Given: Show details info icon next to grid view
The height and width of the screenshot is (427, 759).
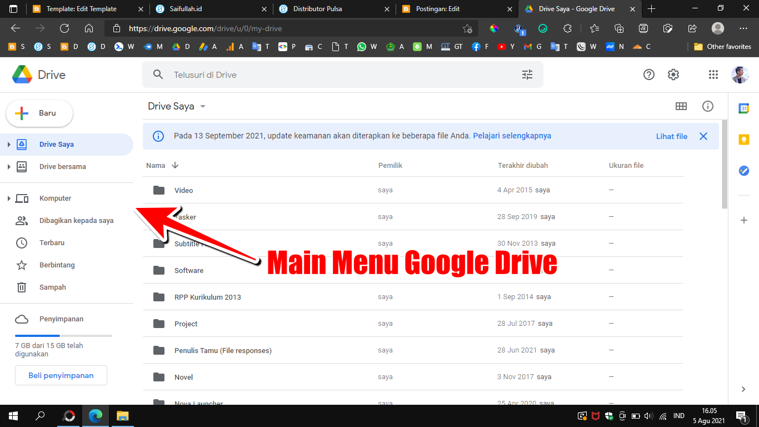Looking at the screenshot, I should 708,106.
